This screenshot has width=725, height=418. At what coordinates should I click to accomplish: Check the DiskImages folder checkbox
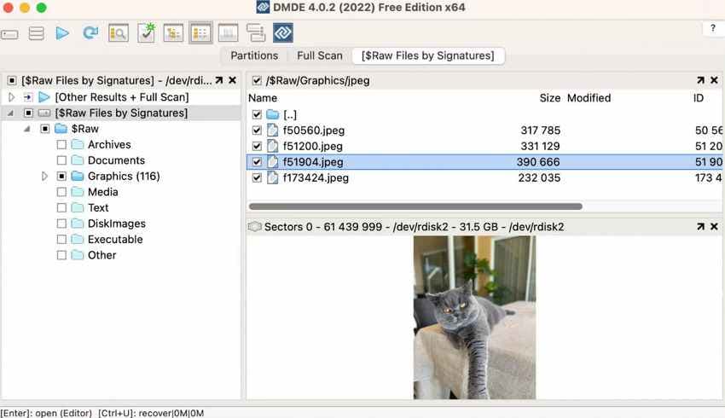[61, 224]
